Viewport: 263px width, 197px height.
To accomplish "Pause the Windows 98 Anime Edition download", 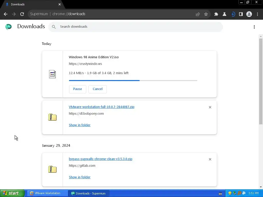I will [78, 89].
